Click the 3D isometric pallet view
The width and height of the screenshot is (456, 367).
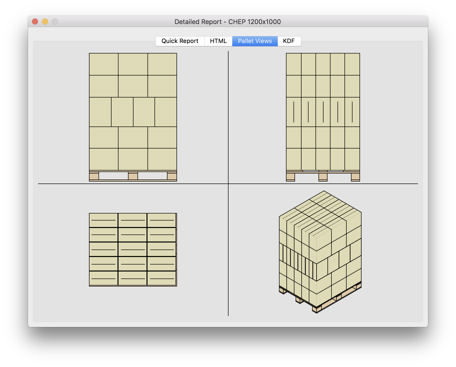320,252
